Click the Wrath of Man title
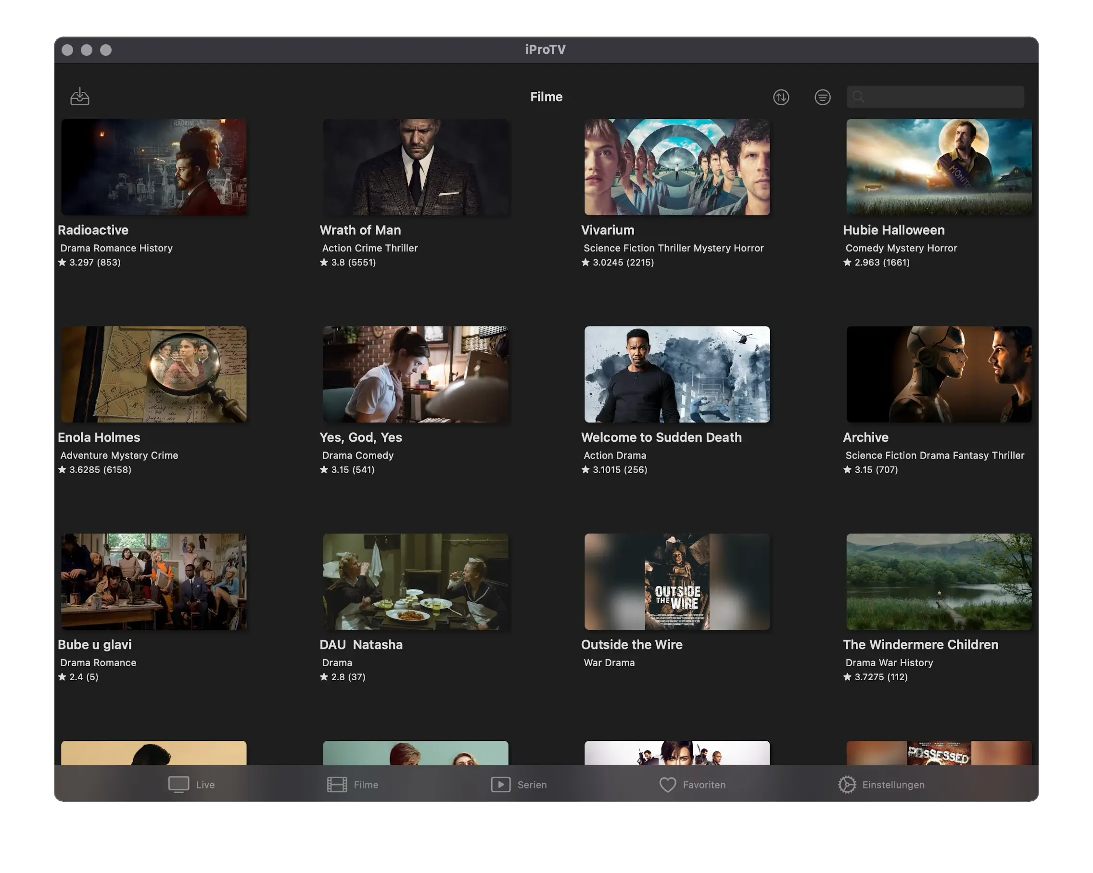 tap(360, 230)
